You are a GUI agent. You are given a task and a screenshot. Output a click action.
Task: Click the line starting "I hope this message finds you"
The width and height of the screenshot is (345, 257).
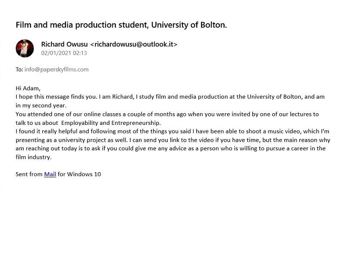170,97
